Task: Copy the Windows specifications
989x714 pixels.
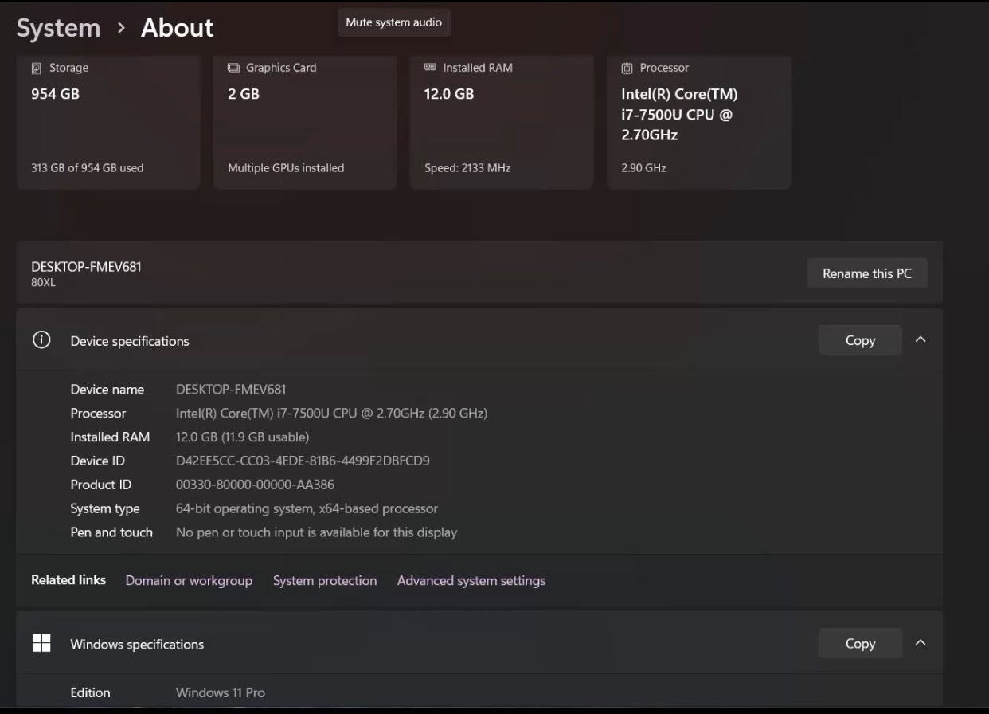Action: pyautogui.click(x=859, y=643)
